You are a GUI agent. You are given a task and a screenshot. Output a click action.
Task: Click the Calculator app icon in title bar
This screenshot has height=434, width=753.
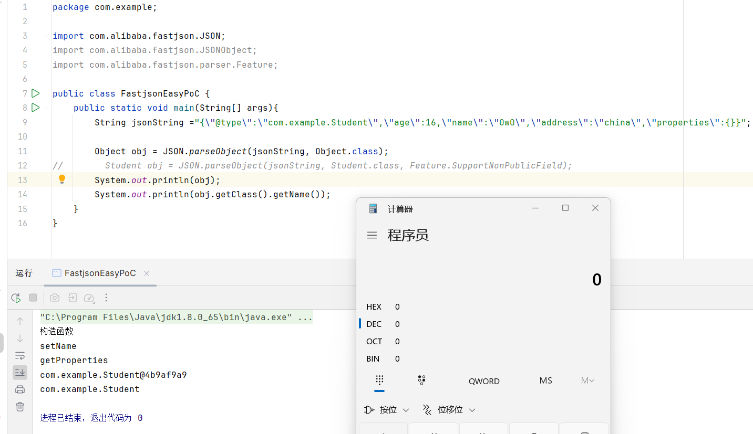point(373,208)
